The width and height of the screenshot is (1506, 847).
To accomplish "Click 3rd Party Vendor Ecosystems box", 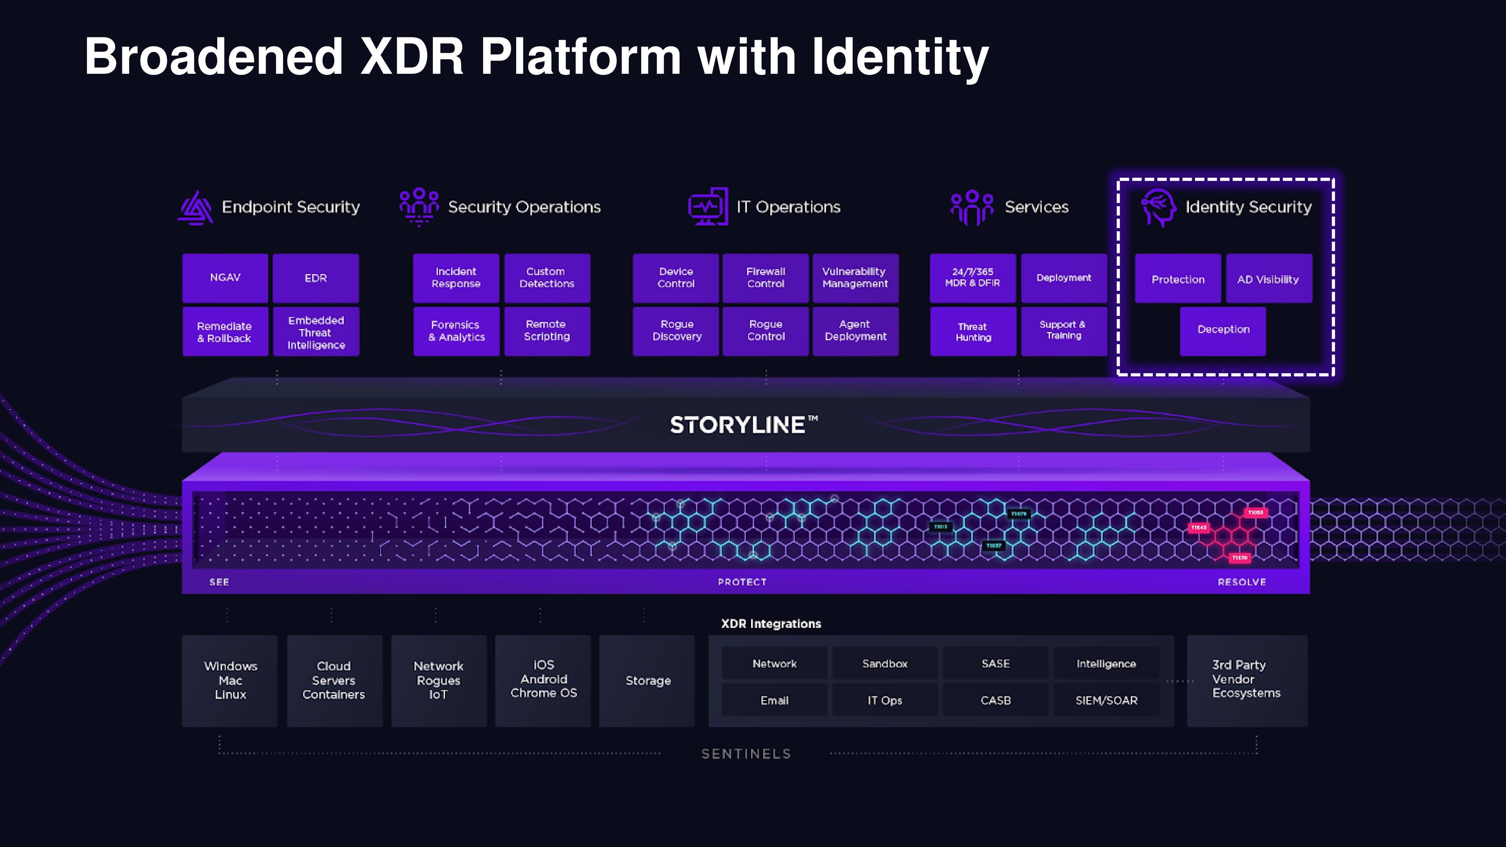I will coord(1247,681).
